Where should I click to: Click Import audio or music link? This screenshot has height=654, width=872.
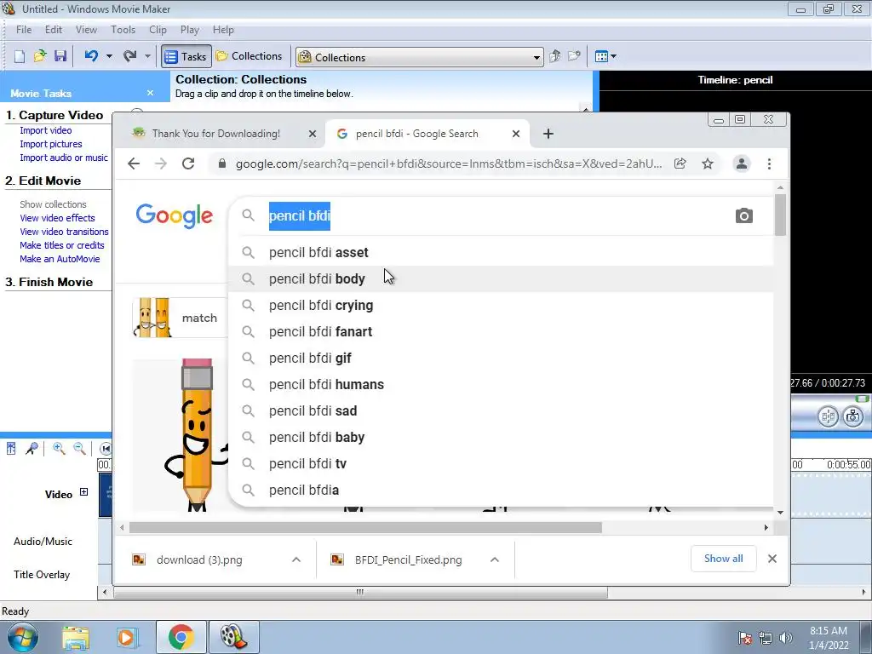64,158
